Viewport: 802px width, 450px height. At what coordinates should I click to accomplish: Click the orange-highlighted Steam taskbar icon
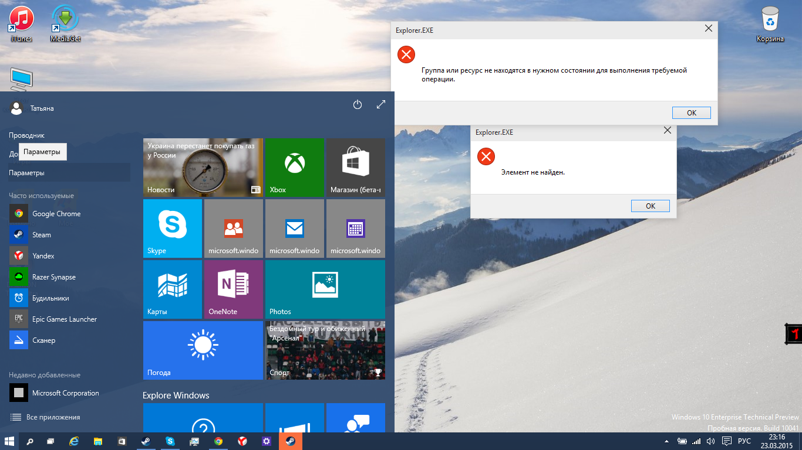[x=291, y=441]
